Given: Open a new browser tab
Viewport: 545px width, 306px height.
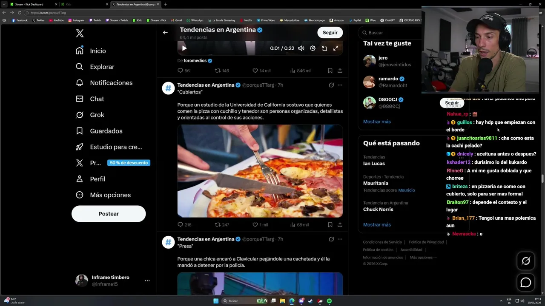Looking at the screenshot, I should tap(165, 4).
